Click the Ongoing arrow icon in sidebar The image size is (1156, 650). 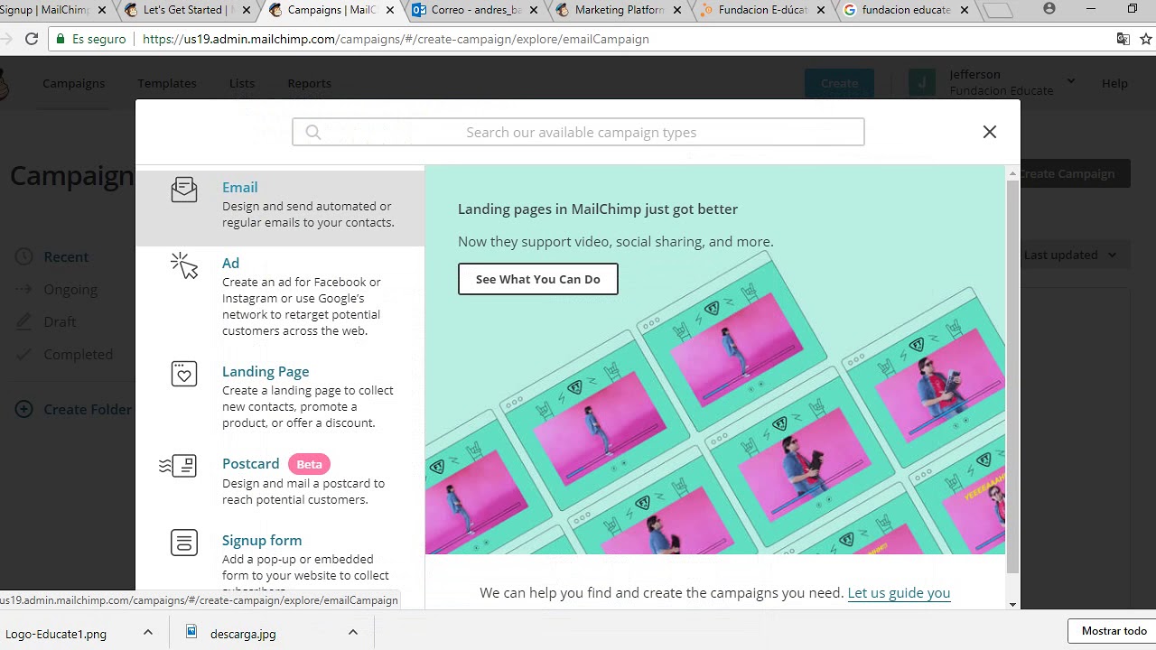pyautogui.click(x=23, y=289)
